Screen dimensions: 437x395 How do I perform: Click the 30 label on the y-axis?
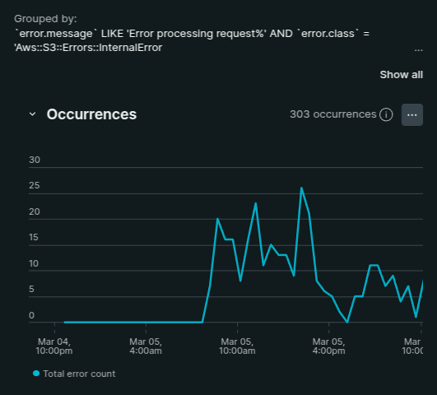pos(35,160)
